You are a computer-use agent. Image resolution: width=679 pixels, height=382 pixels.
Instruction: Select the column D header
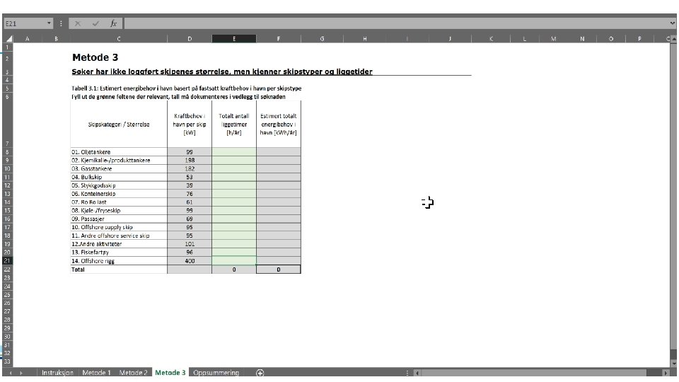[x=190, y=39]
